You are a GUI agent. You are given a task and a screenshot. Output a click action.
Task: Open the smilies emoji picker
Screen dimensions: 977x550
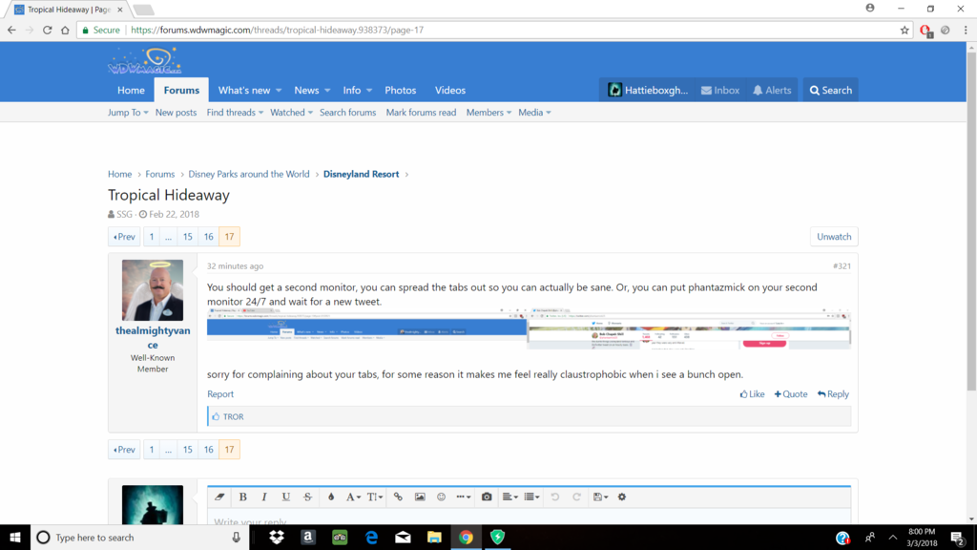pos(441,497)
